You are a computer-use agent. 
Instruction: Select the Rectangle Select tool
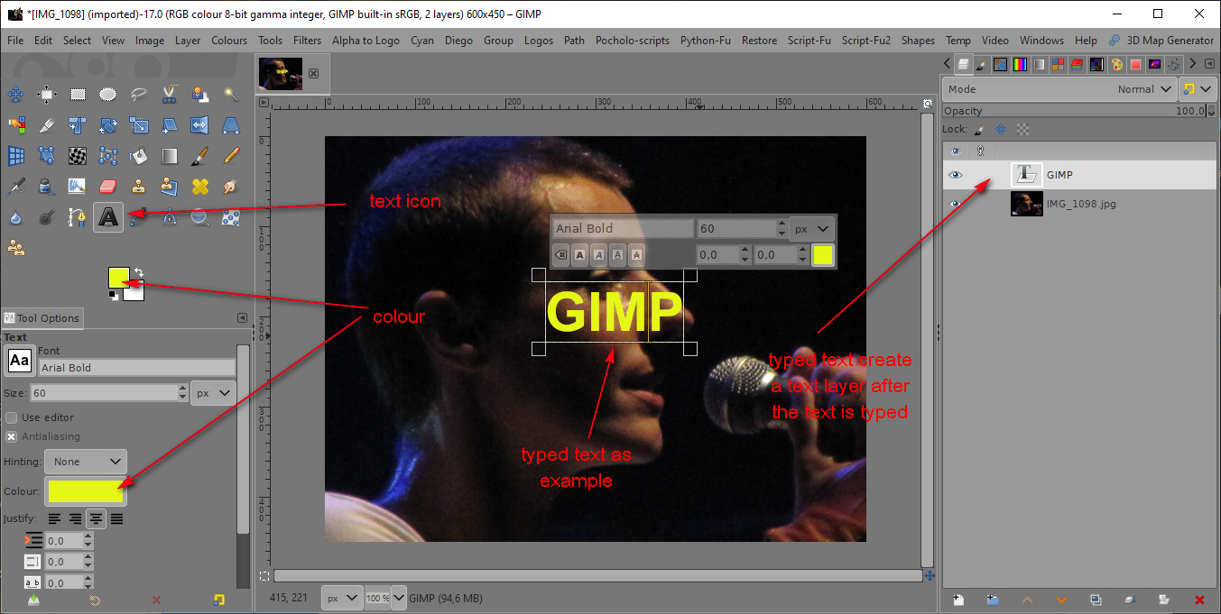[78, 95]
